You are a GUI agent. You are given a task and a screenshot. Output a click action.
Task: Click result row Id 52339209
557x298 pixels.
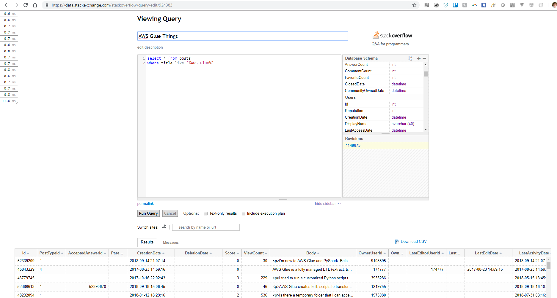click(x=26, y=261)
